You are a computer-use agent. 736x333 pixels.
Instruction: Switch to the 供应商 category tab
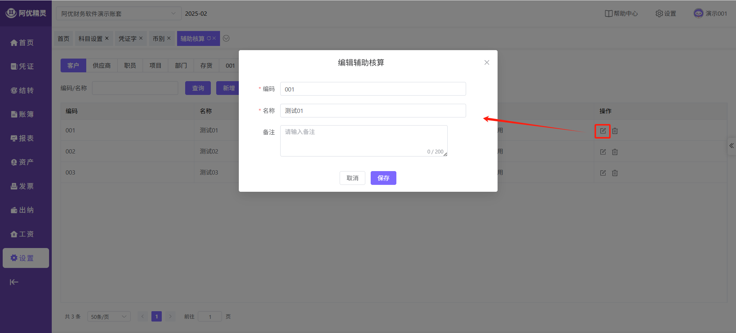[102, 65]
